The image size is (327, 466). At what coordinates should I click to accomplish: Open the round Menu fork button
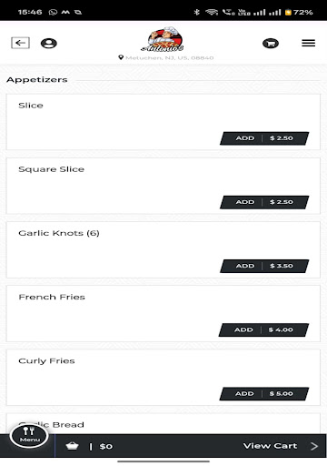[x=29, y=435]
